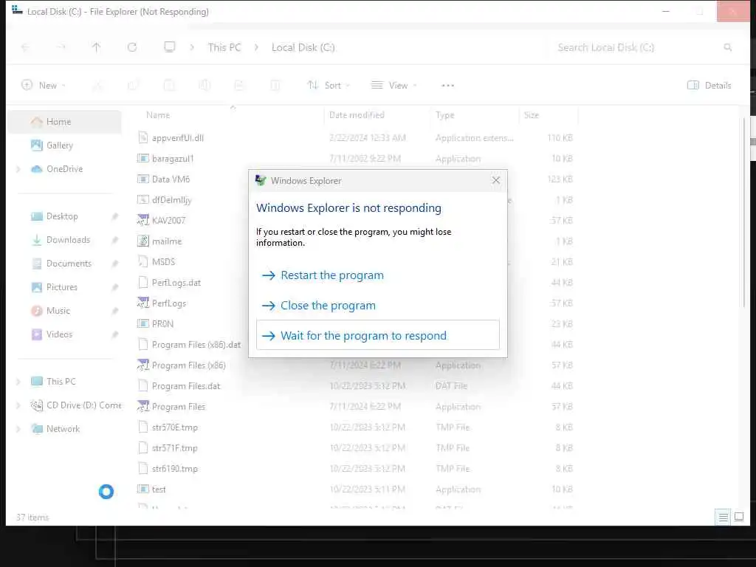Go up one folder level
This screenshot has height=567, width=756.
97,47
